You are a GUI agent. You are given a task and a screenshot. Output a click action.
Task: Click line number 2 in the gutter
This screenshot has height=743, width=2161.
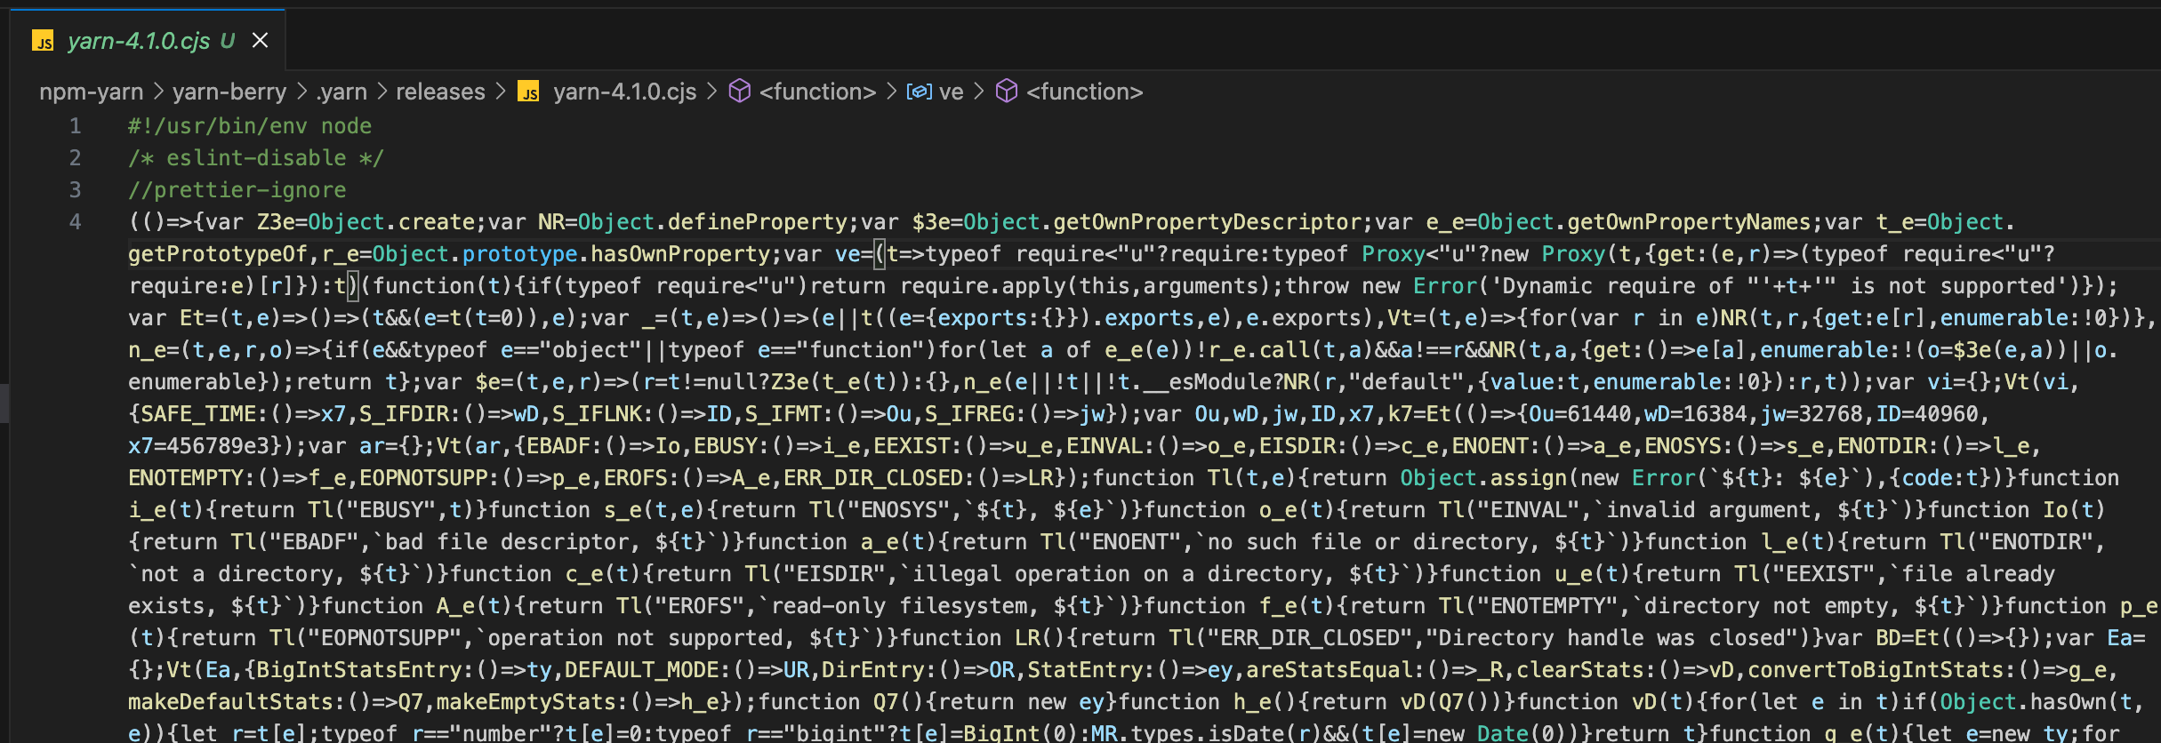pyautogui.click(x=76, y=158)
